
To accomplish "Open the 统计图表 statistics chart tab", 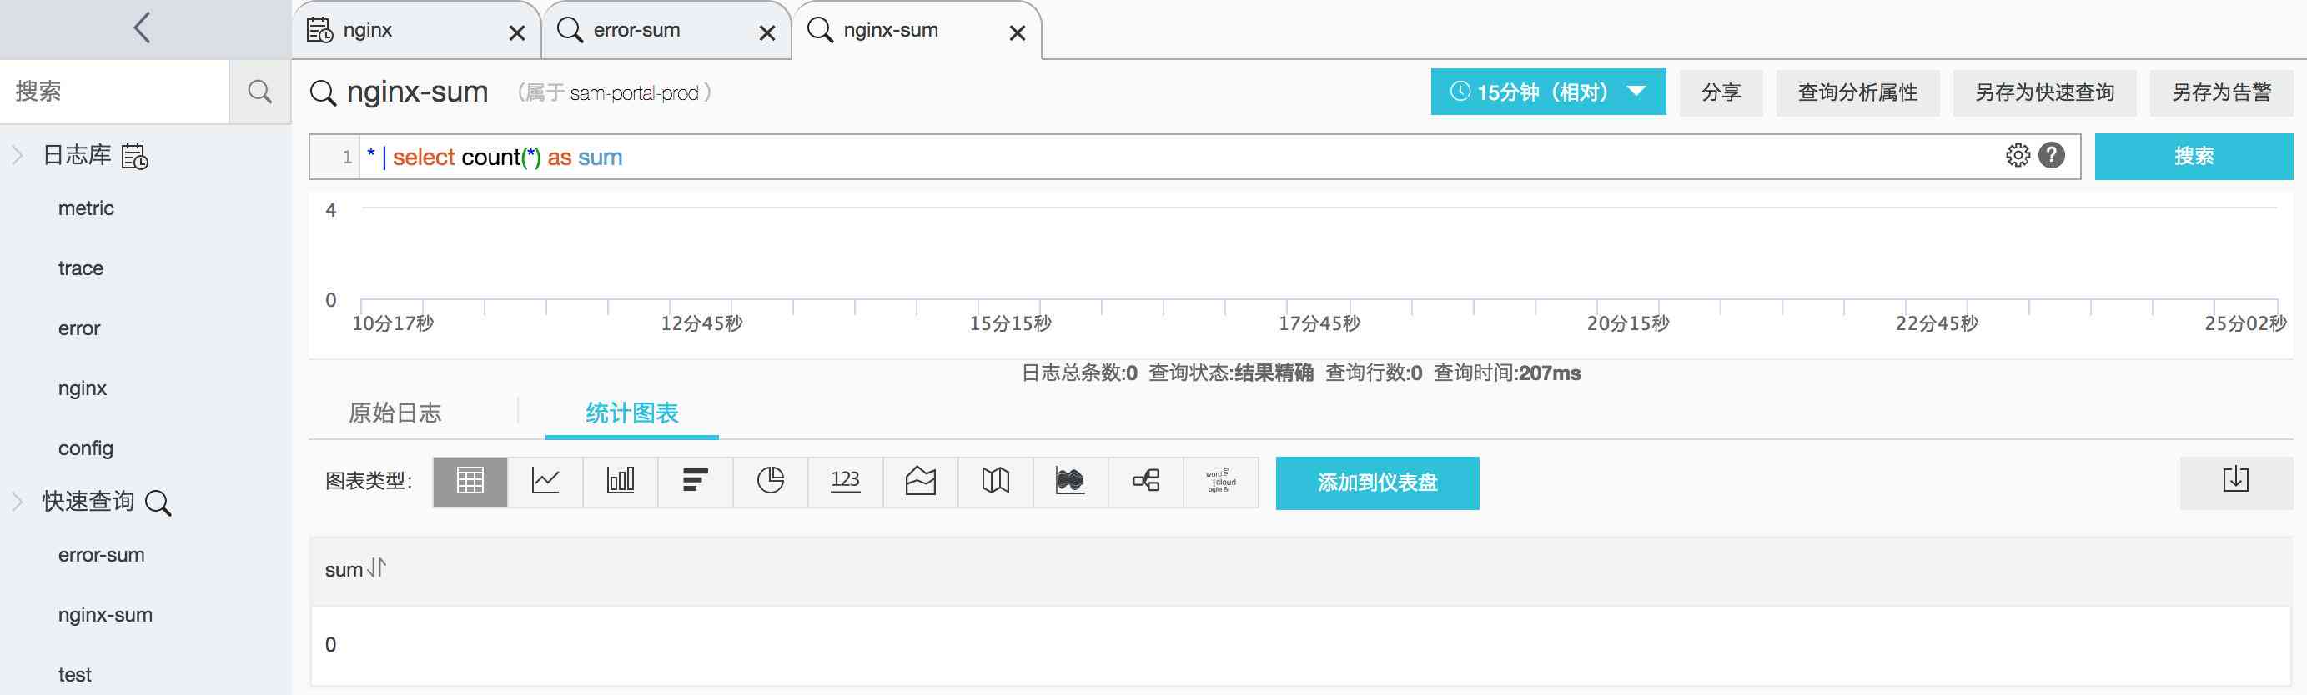I will pyautogui.click(x=632, y=412).
